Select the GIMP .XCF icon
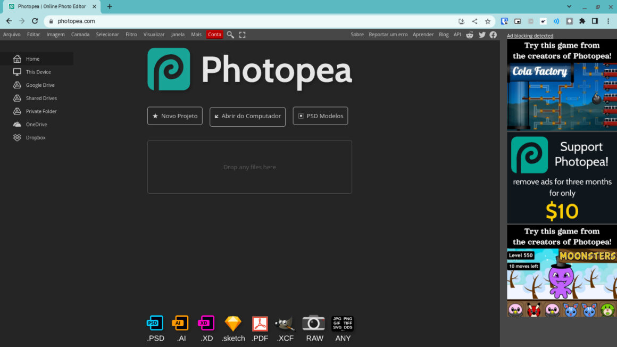The image size is (617, 347). [x=285, y=323]
